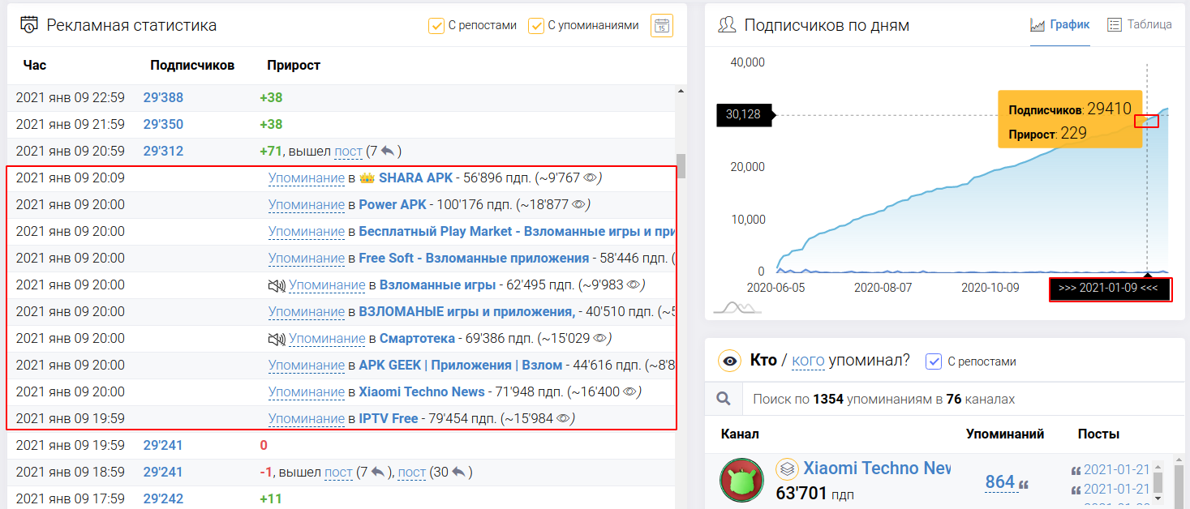Click the quote icon next to 864 mentions

[x=1024, y=485]
